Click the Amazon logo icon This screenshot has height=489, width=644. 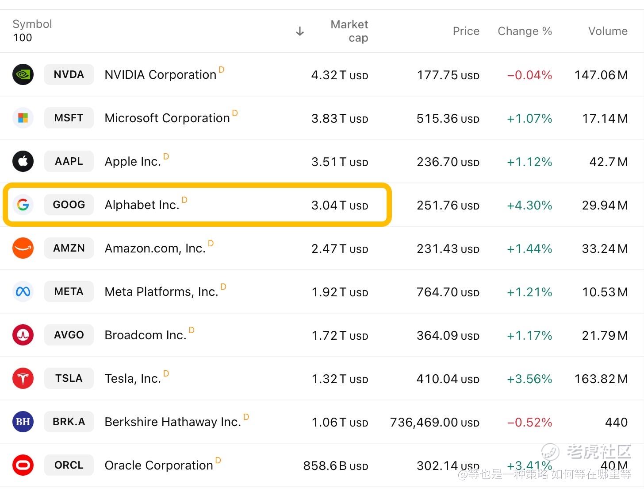pos(23,248)
